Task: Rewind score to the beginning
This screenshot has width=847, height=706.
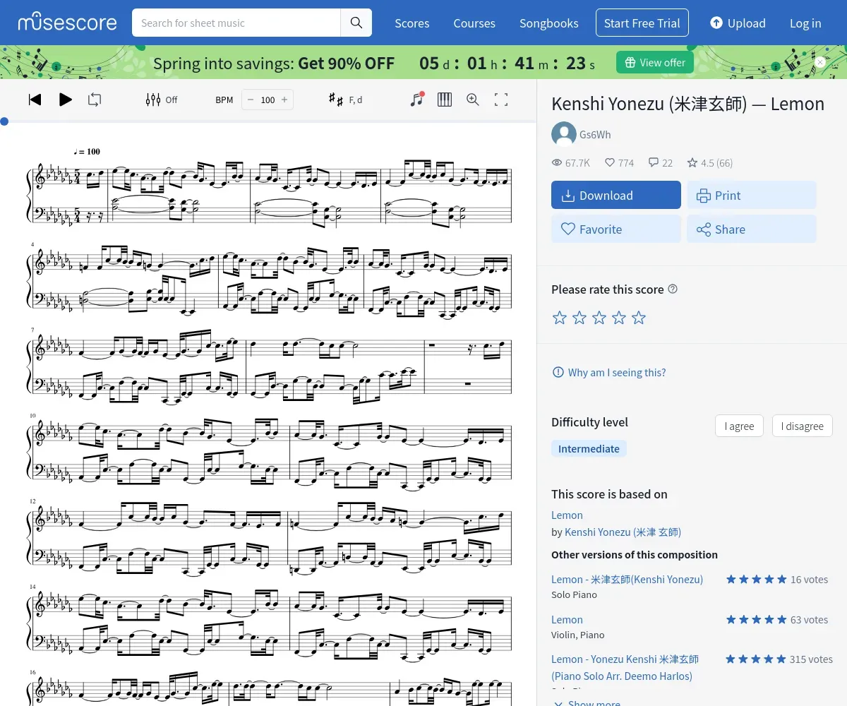Action: coord(35,100)
